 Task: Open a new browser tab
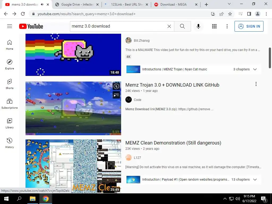[206, 5]
